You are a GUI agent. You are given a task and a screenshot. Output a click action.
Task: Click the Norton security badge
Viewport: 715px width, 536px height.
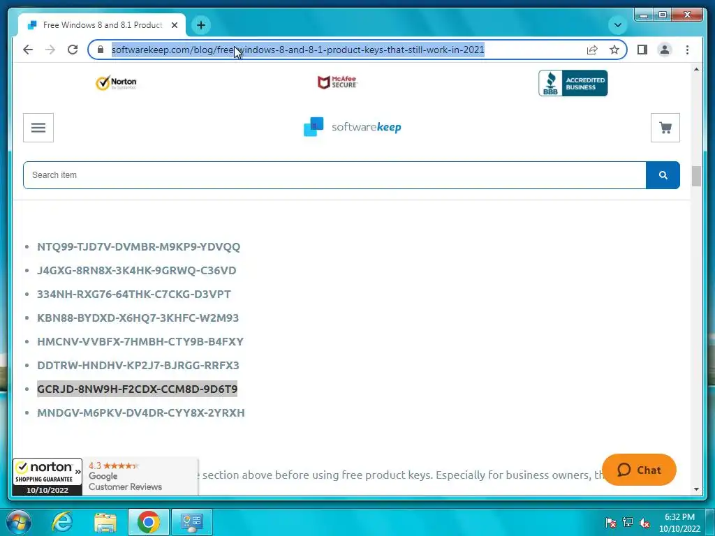[116, 83]
